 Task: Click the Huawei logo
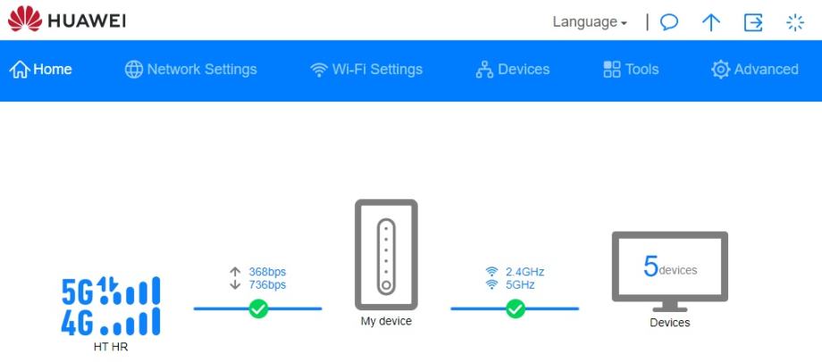[66, 21]
